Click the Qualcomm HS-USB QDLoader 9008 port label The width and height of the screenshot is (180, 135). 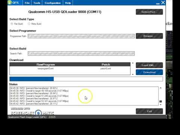[x=65, y=12]
